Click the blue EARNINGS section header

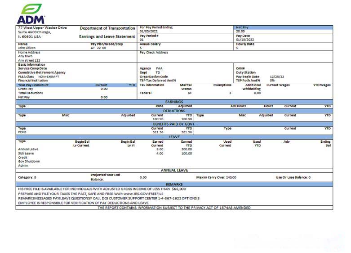(174, 102)
